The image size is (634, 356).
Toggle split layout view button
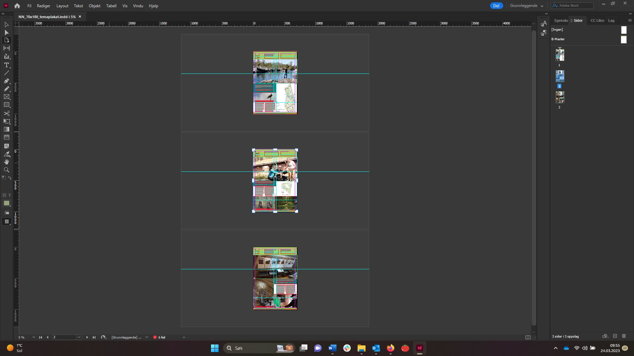point(528,337)
